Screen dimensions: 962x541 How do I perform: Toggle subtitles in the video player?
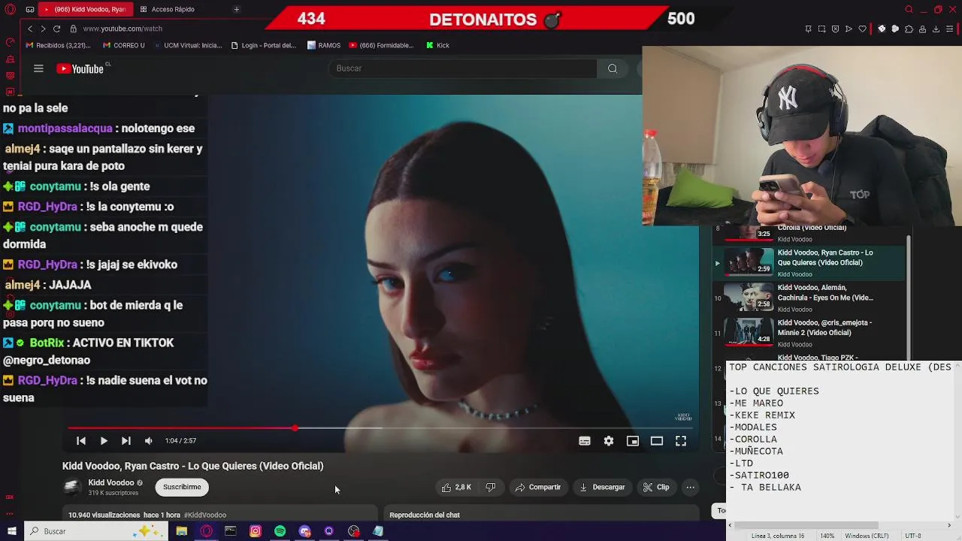click(585, 441)
